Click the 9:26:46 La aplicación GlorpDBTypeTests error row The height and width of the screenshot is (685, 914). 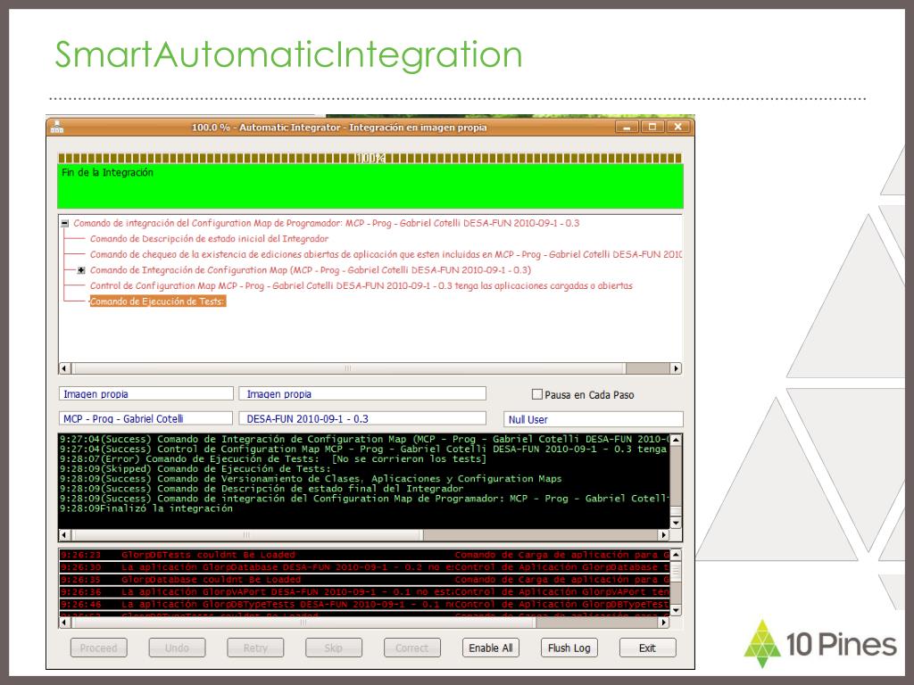[x=364, y=604]
